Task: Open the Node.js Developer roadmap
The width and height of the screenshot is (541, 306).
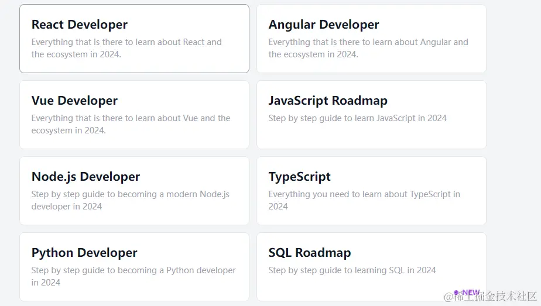Action: [85, 177]
